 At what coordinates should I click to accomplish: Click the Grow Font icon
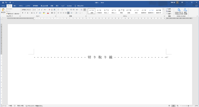(39, 10)
